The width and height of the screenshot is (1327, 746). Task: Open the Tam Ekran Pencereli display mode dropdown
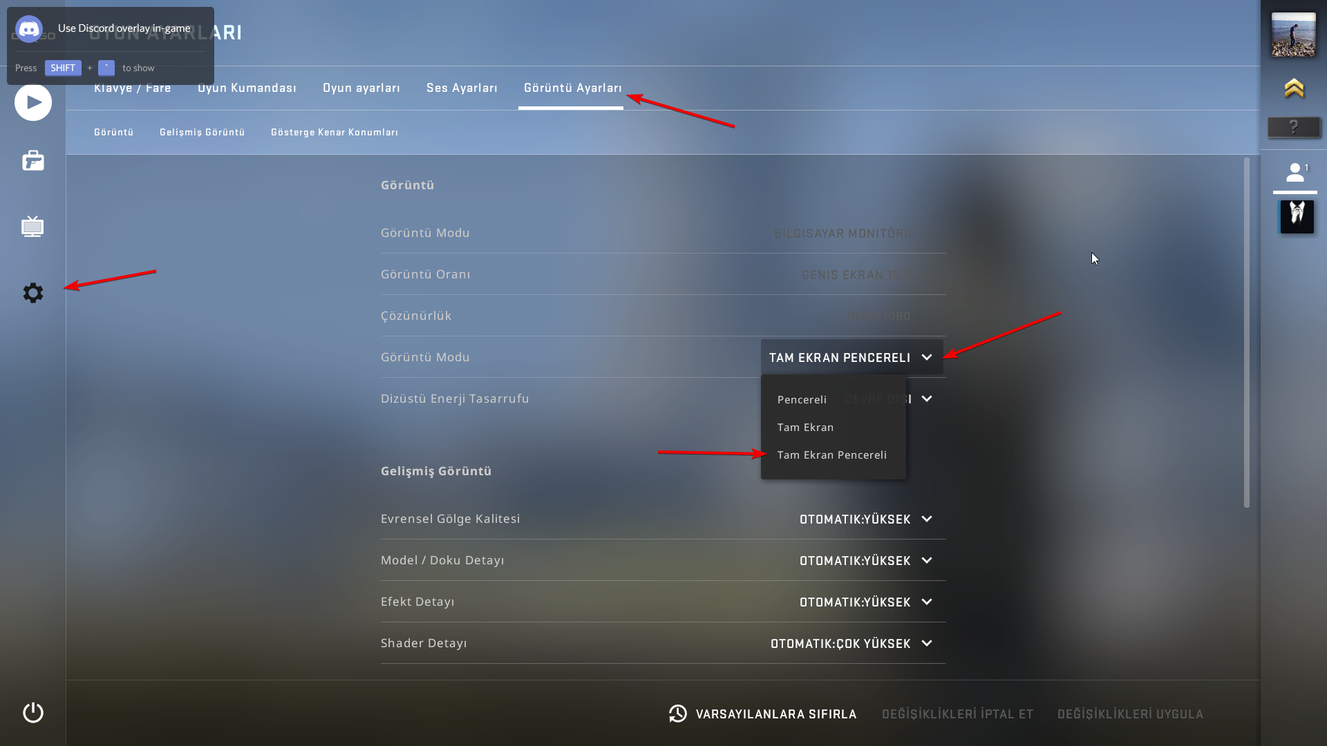pos(851,357)
